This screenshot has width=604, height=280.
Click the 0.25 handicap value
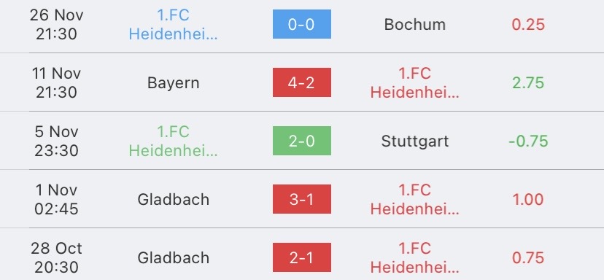click(x=528, y=25)
